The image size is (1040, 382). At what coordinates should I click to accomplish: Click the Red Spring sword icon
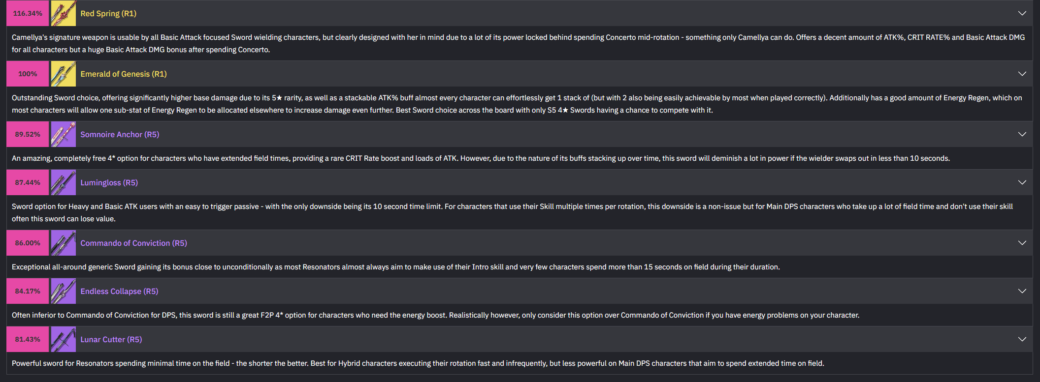tap(64, 13)
